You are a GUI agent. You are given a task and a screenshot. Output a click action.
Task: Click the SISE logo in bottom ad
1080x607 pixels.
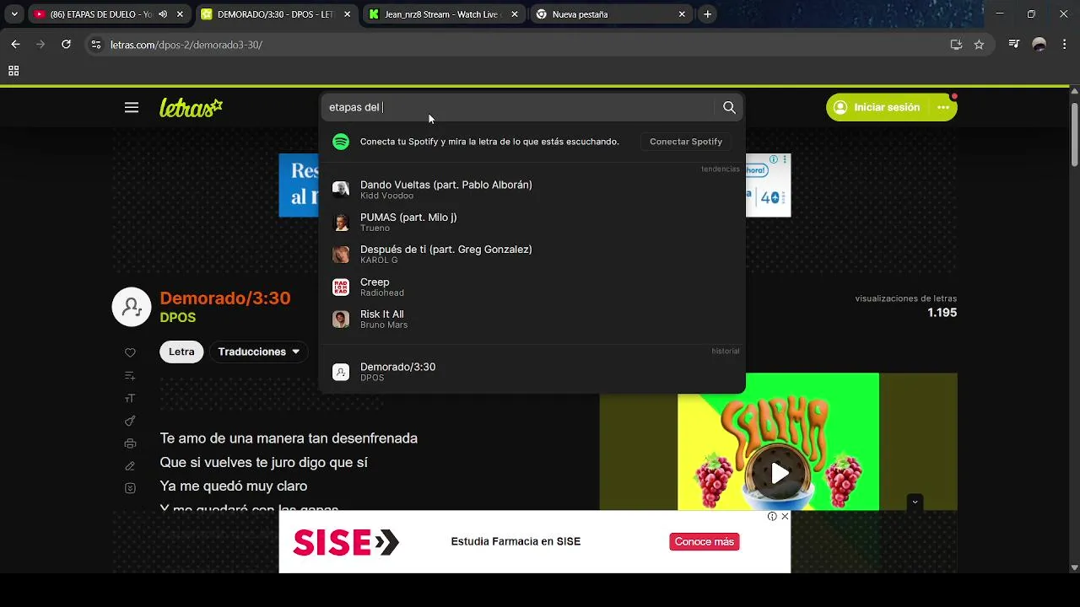[x=346, y=542]
